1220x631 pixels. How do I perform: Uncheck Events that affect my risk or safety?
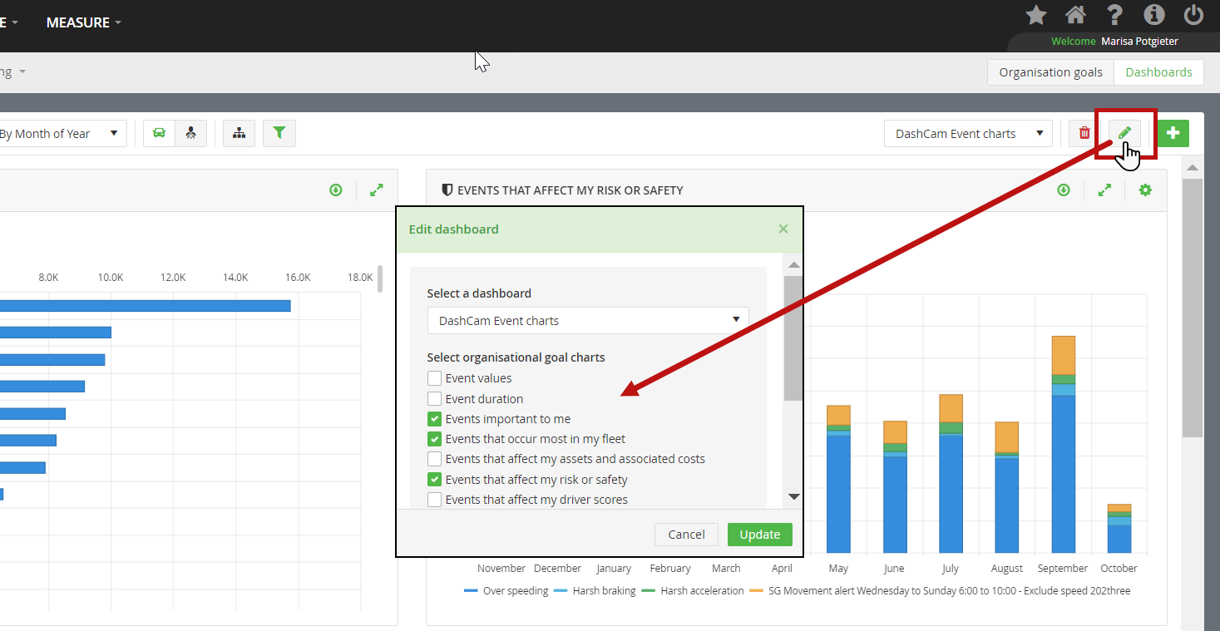(x=434, y=480)
